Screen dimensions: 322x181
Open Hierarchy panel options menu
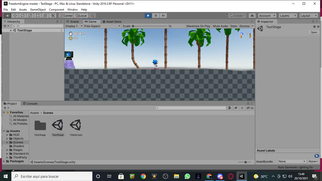click(61, 21)
